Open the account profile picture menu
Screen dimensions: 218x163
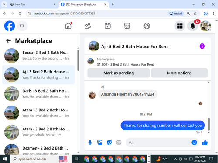205,26
